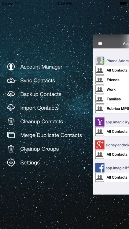Tap the Yahoo account logo
The height and width of the screenshot is (229, 129).
pyautogui.click(x=100, y=122)
